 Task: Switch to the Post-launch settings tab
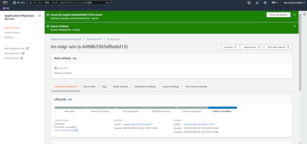[x=196, y=87]
